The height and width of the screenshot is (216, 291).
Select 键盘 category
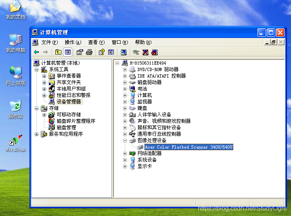click(x=142, y=108)
